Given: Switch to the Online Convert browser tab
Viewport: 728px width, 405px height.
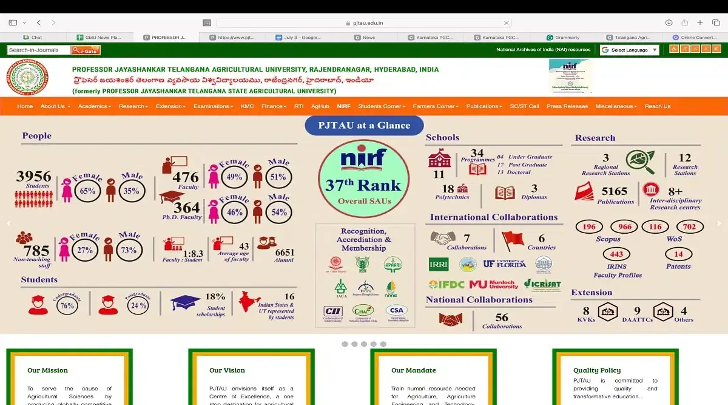Looking at the screenshot, I should [695, 37].
